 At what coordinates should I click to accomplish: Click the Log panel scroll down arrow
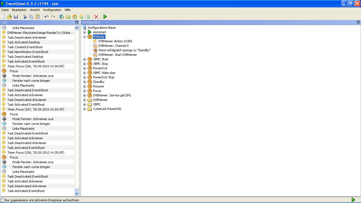point(76,194)
